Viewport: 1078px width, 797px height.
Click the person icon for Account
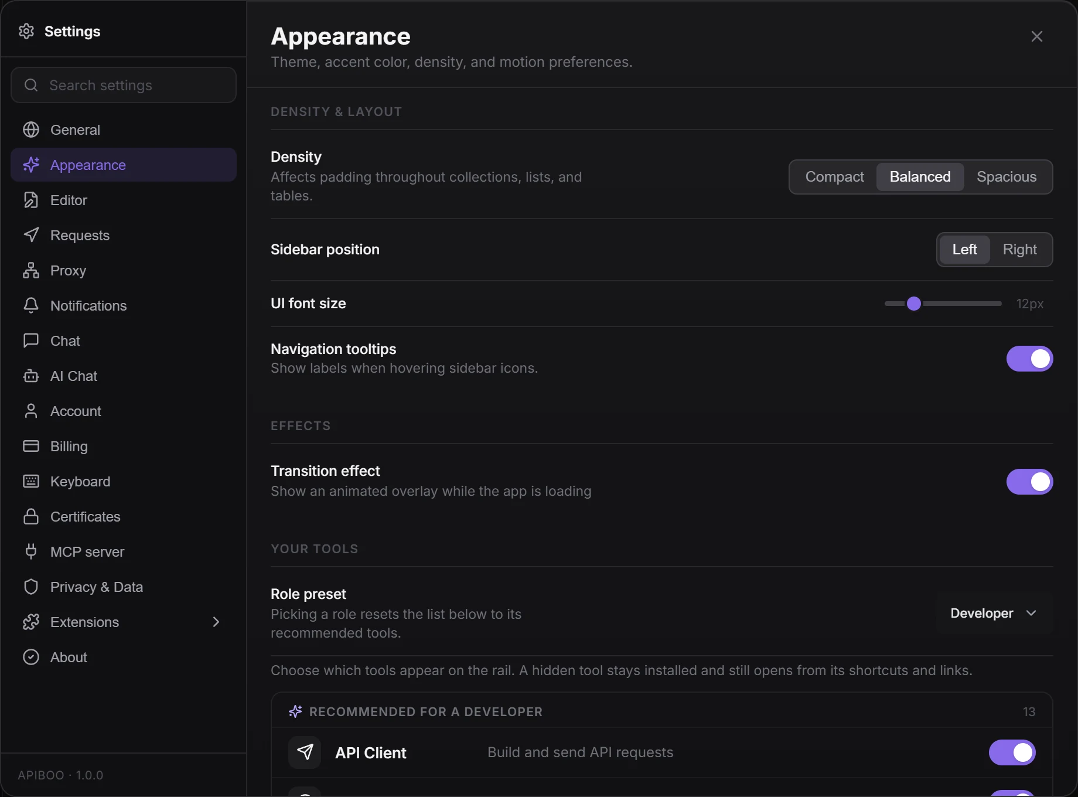(31, 411)
